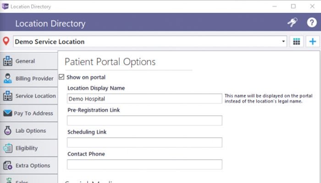Click into the Scheduling Link field
This screenshot has height=183, width=321.
pos(144,142)
